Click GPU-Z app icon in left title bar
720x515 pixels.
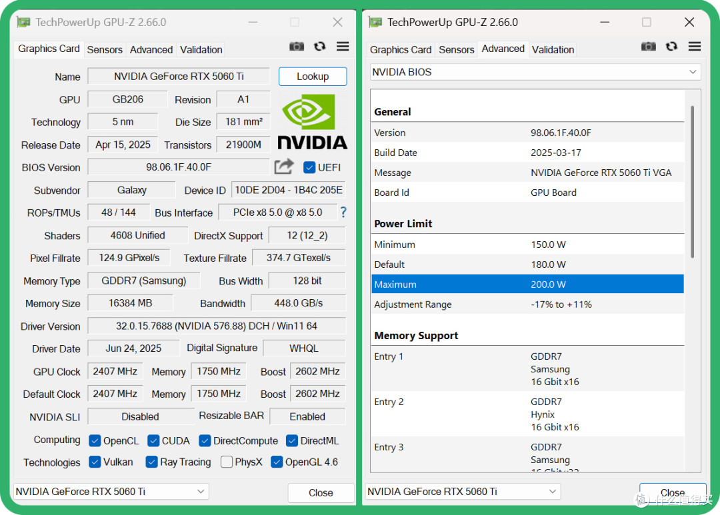pos(23,22)
